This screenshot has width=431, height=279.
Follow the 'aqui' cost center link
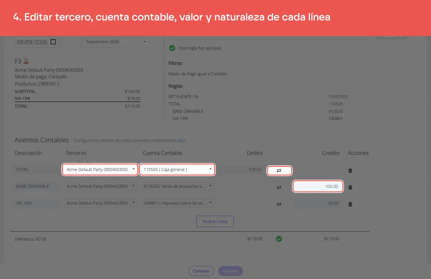point(181,140)
